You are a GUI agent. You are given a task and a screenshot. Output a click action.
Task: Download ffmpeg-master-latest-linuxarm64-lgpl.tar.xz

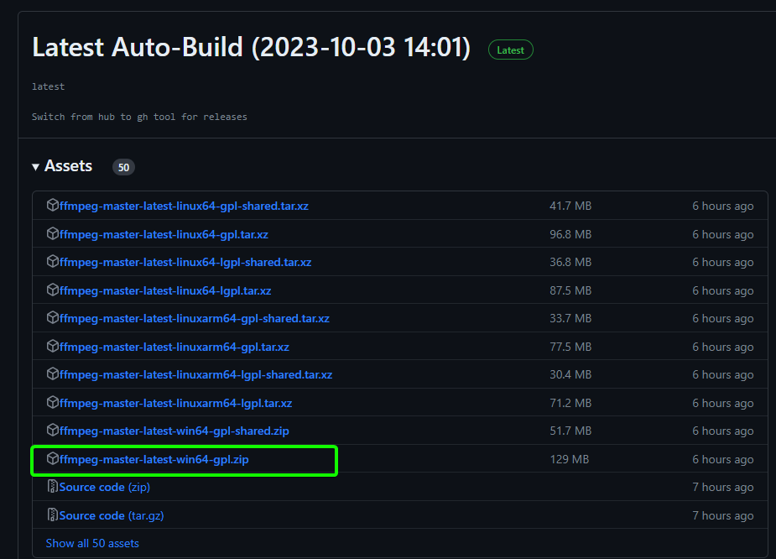point(175,404)
